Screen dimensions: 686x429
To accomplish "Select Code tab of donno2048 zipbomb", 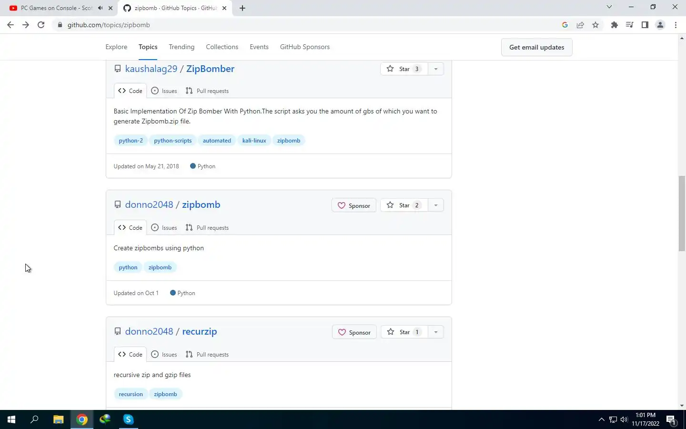I will click(130, 227).
